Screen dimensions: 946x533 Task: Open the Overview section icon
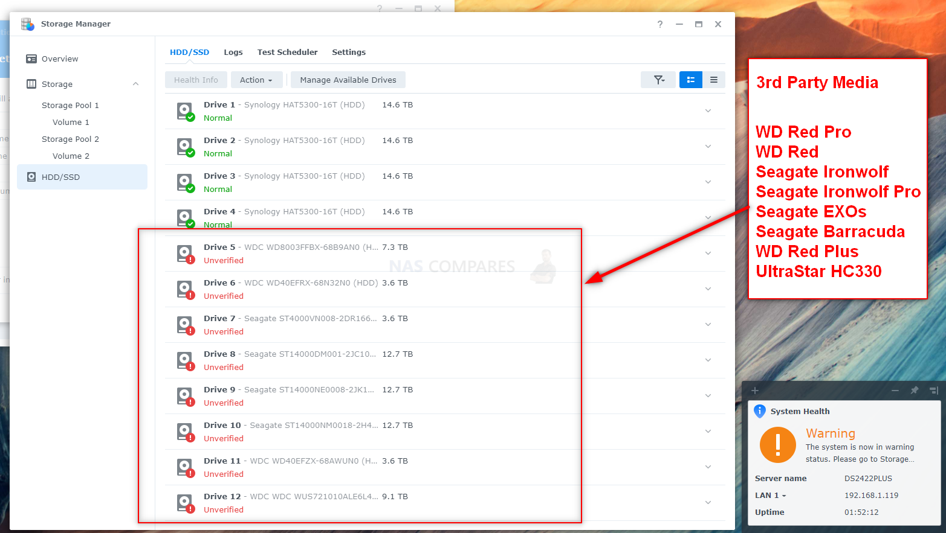[31, 59]
